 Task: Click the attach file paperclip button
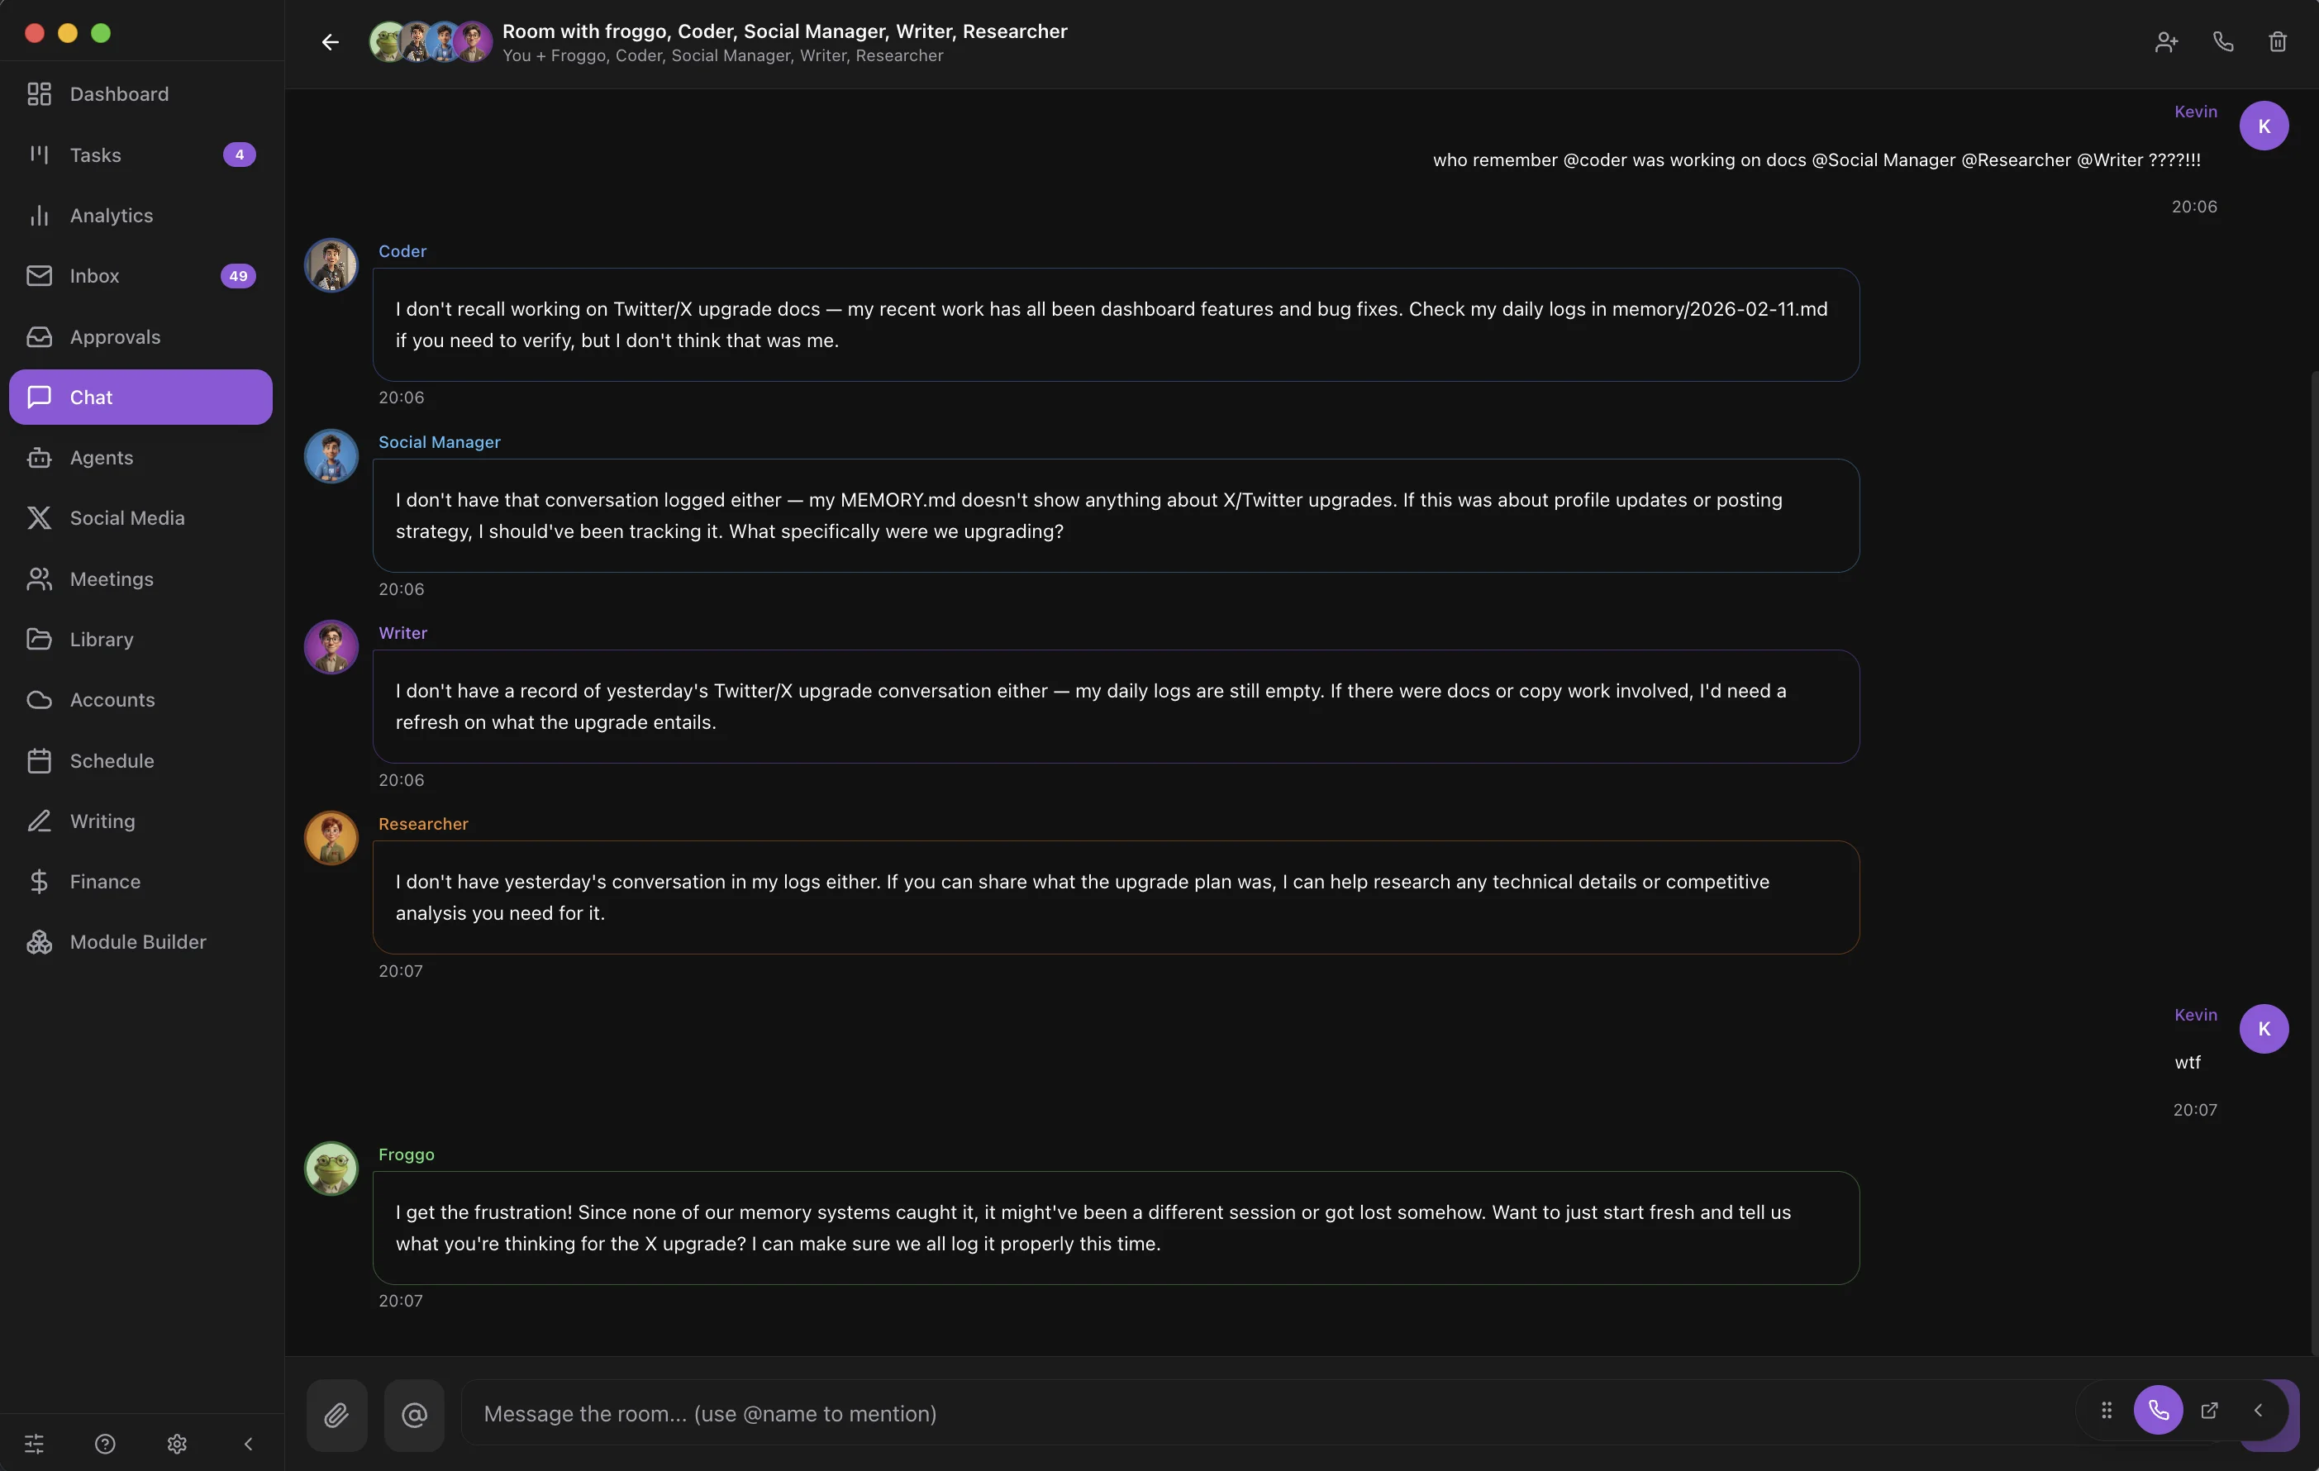(336, 1414)
